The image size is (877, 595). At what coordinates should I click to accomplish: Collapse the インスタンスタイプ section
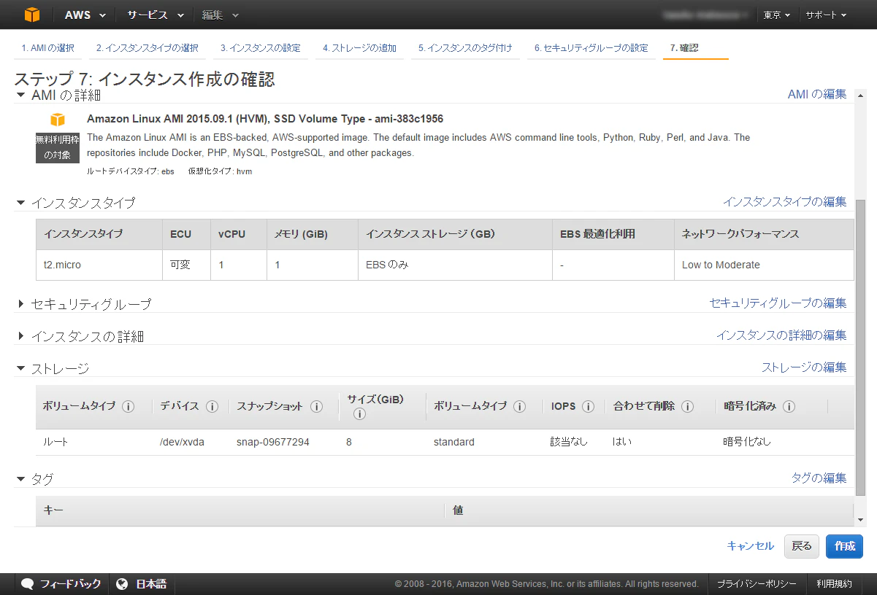tap(20, 203)
